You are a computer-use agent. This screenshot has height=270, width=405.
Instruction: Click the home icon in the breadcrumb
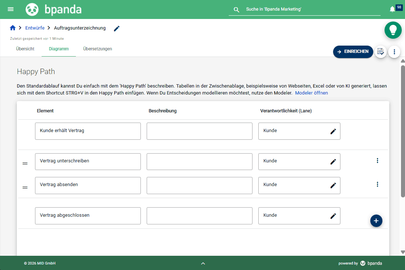tap(12, 28)
